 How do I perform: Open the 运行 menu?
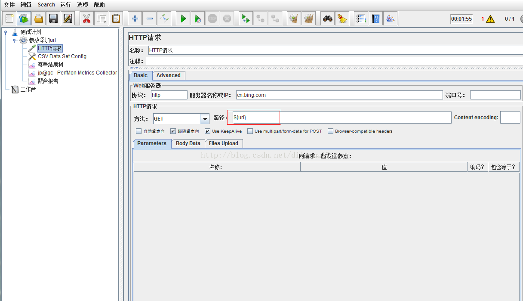click(65, 5)
